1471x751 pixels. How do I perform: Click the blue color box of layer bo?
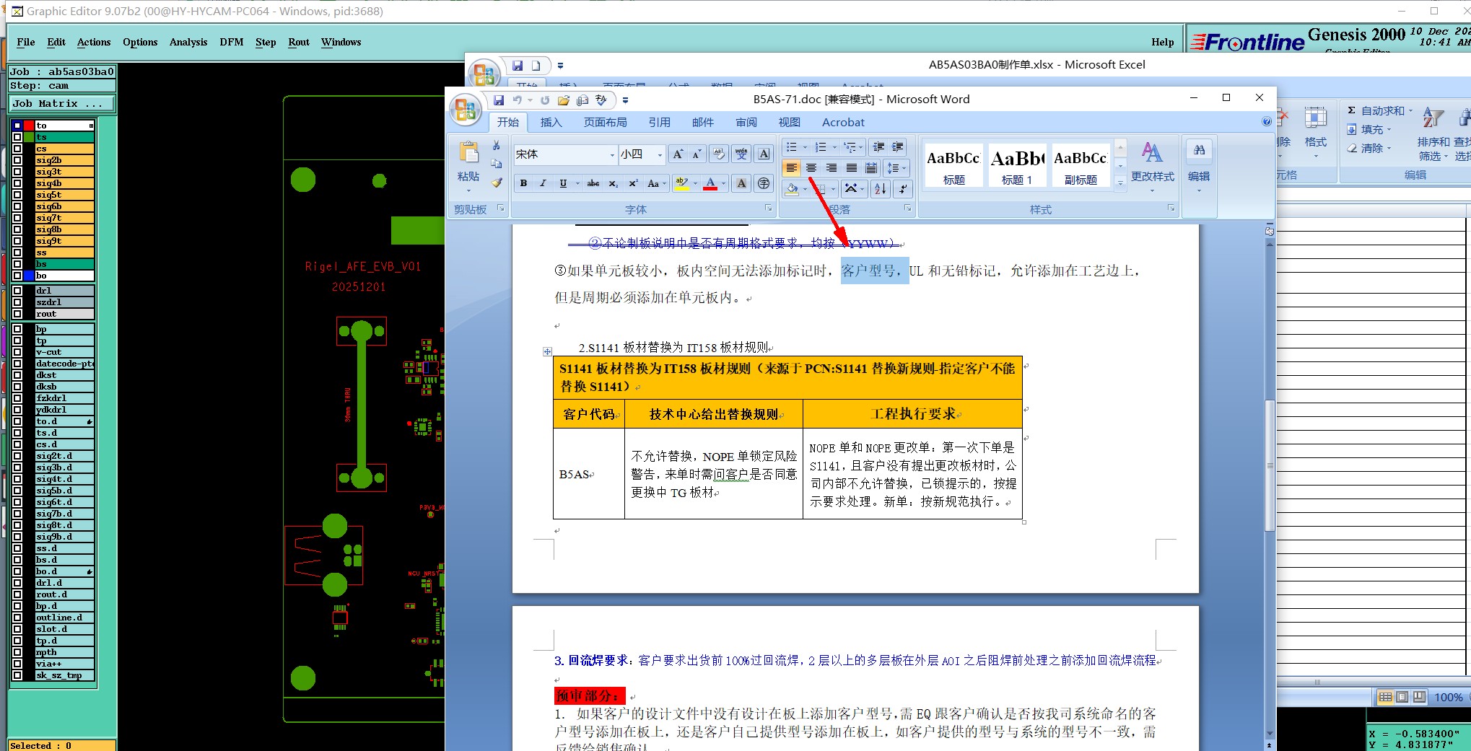point(30,276)
